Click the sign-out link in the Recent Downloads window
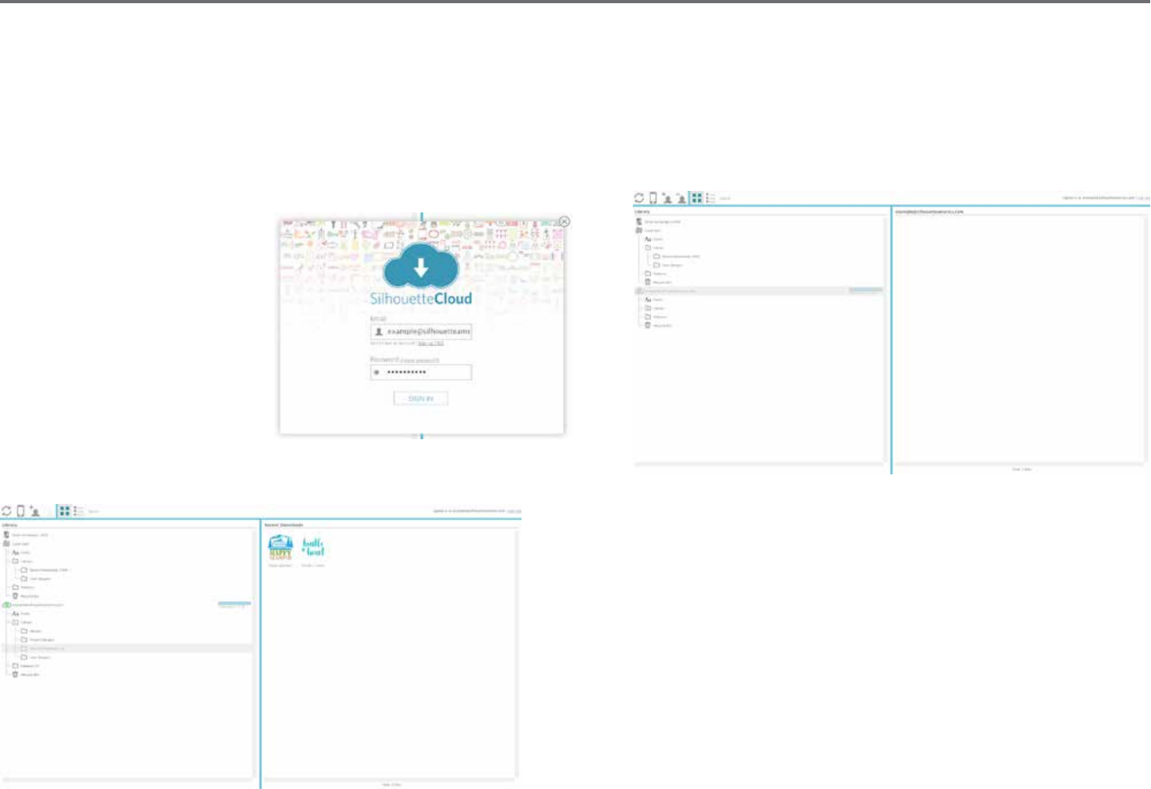The height and width of the screenshot is (789, 1151). click(x=514, y=511)
